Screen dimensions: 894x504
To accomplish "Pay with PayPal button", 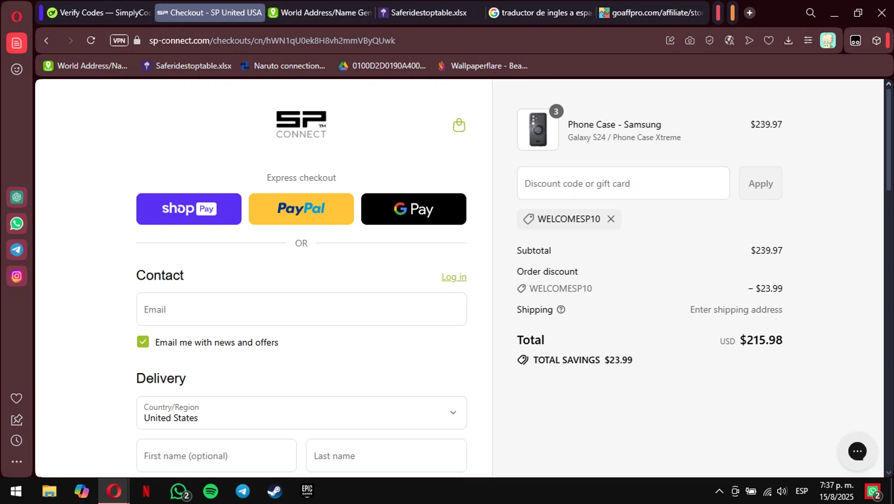I will click(301, 209).
